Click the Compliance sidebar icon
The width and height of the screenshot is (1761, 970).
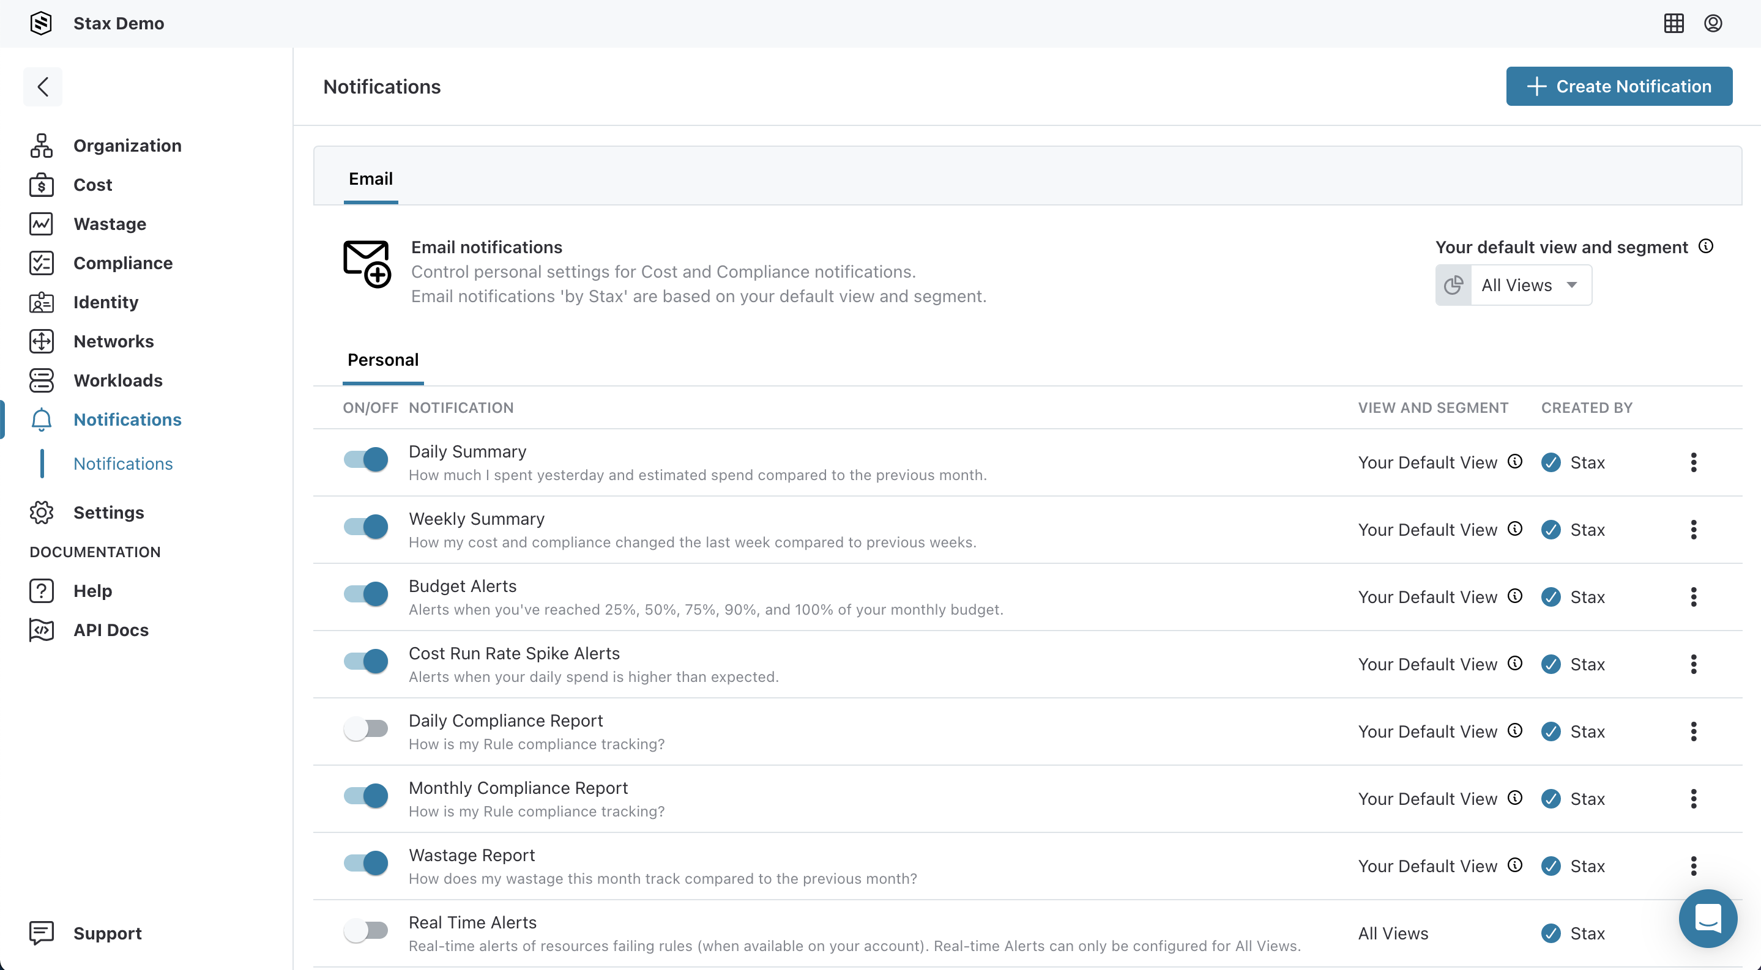pos(40,263)
